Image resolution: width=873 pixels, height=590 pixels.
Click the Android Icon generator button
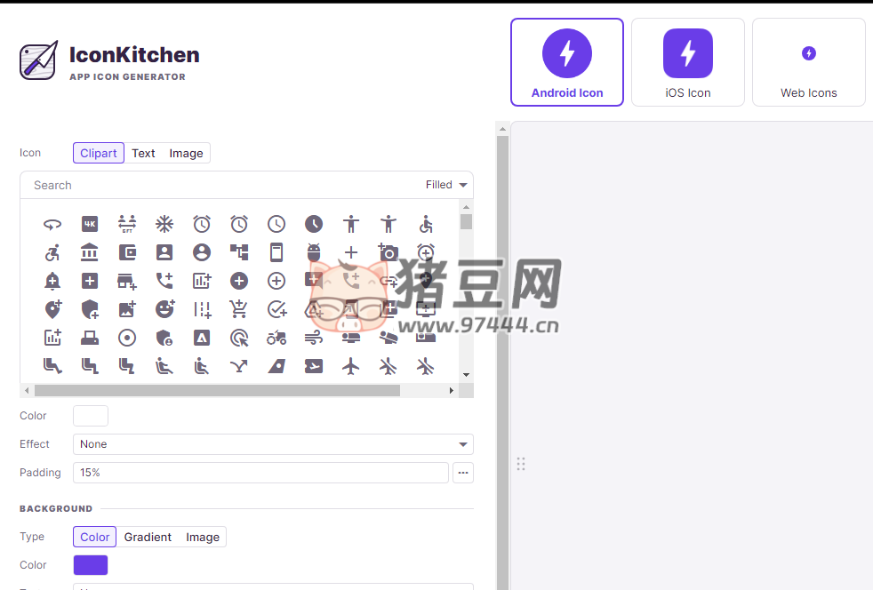point(566,62)
